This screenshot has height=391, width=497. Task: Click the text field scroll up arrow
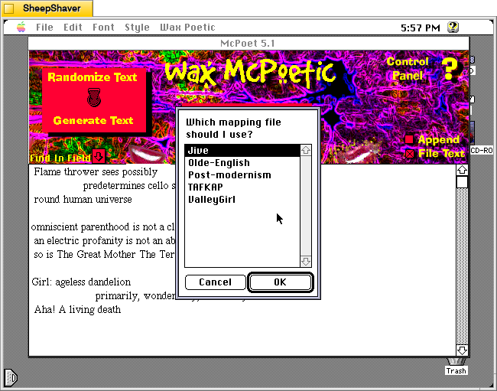462,170
